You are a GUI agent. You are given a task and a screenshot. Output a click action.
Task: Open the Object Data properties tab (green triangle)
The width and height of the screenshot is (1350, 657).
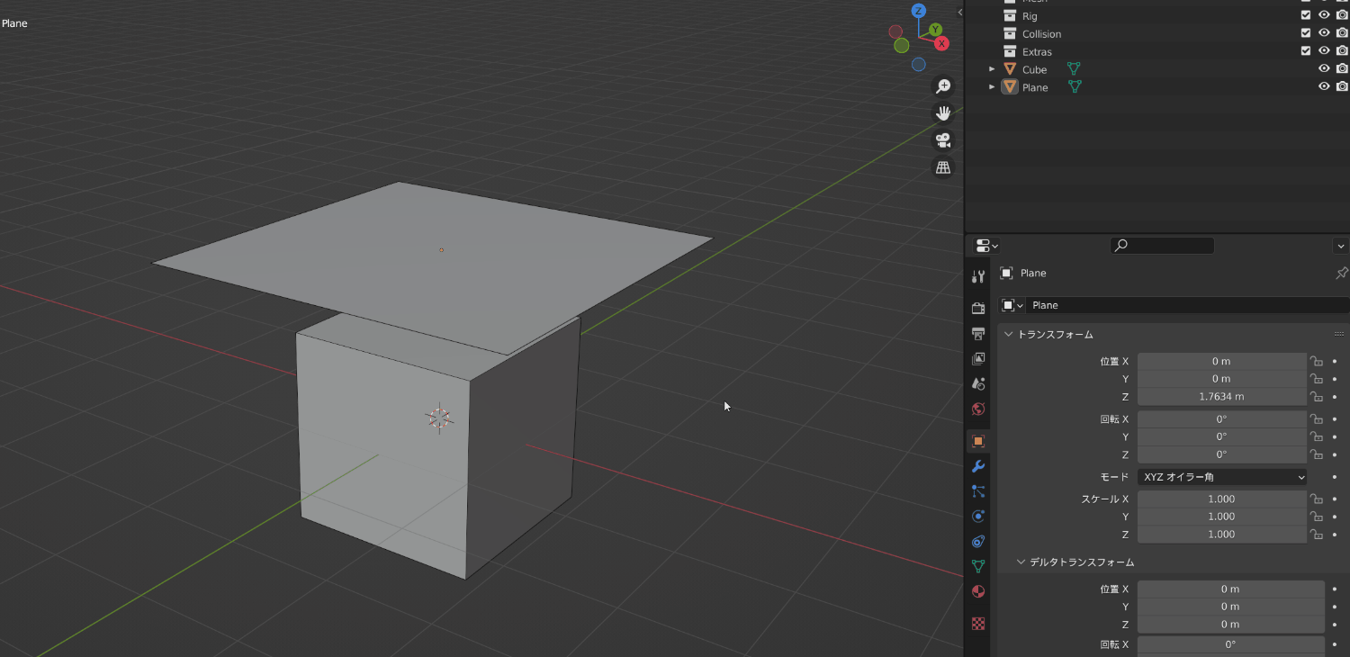(x=978, y=566)
